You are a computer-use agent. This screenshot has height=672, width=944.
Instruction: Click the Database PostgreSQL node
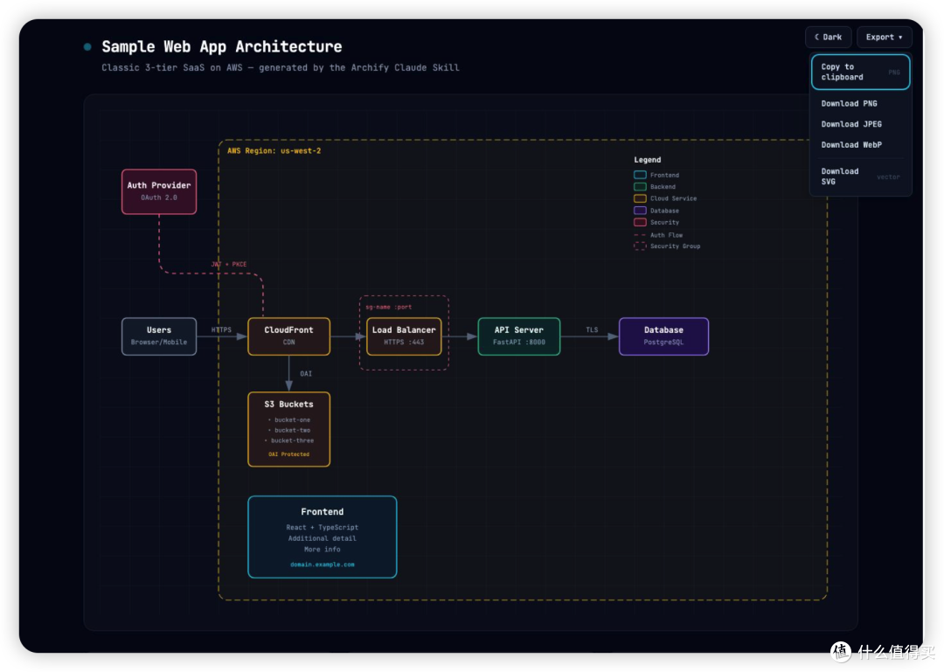pyautogui.click(x=663, y=336)
